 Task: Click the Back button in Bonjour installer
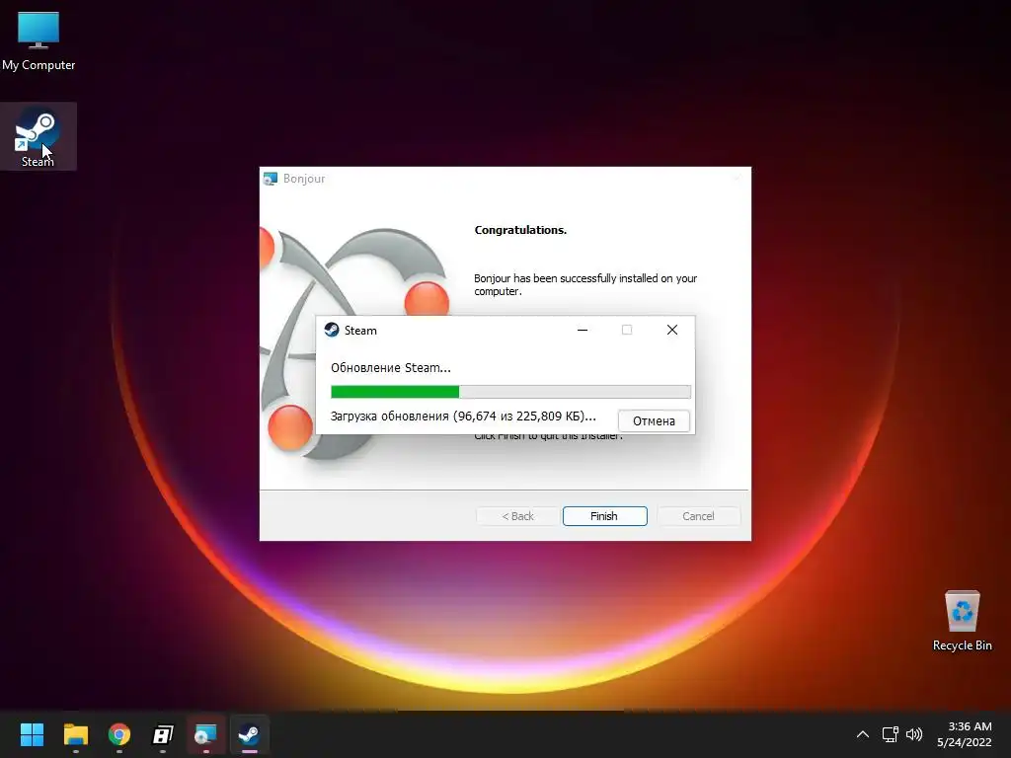click(517, 516)
